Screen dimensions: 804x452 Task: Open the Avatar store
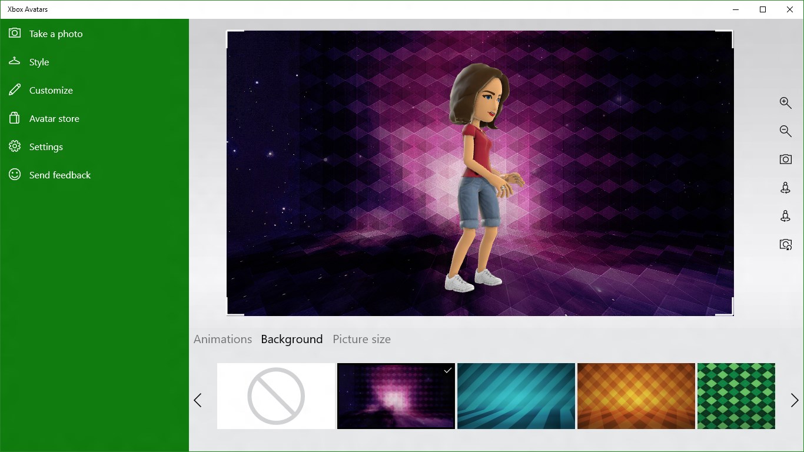pyautogui.click(x=54, y=118)
